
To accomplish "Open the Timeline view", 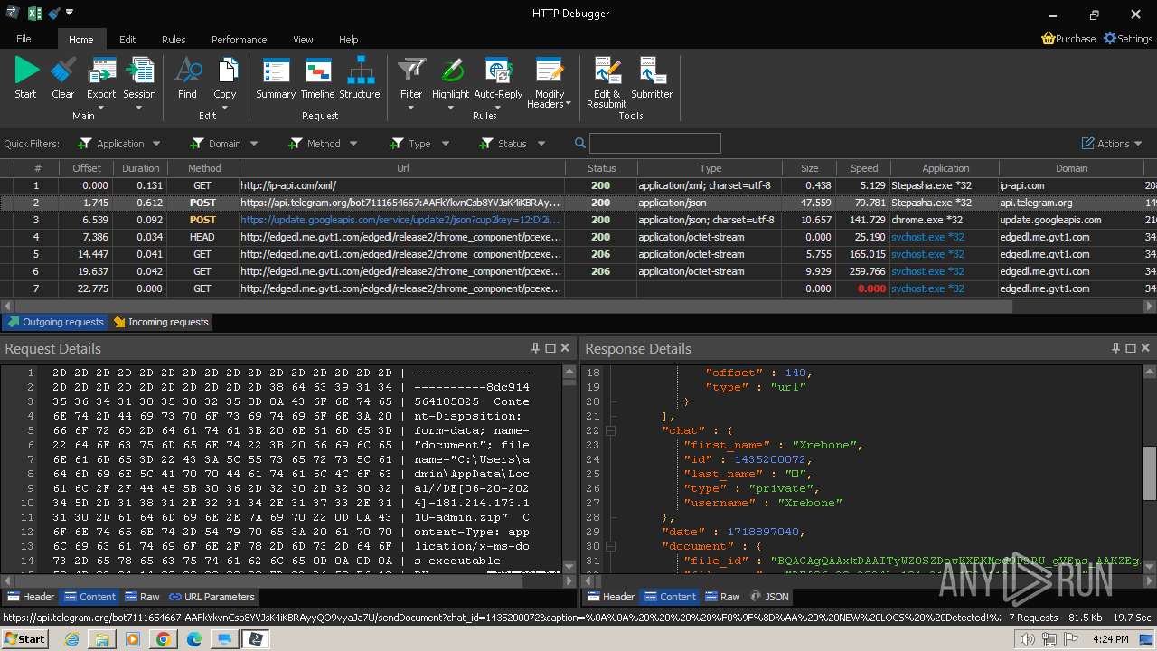I will 317,78.
